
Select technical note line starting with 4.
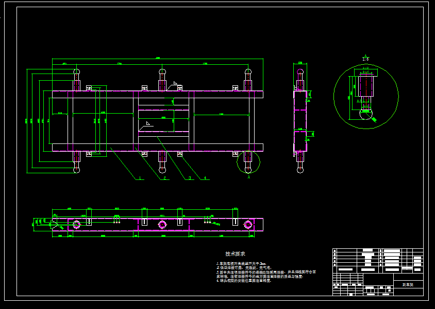(244, 281)
